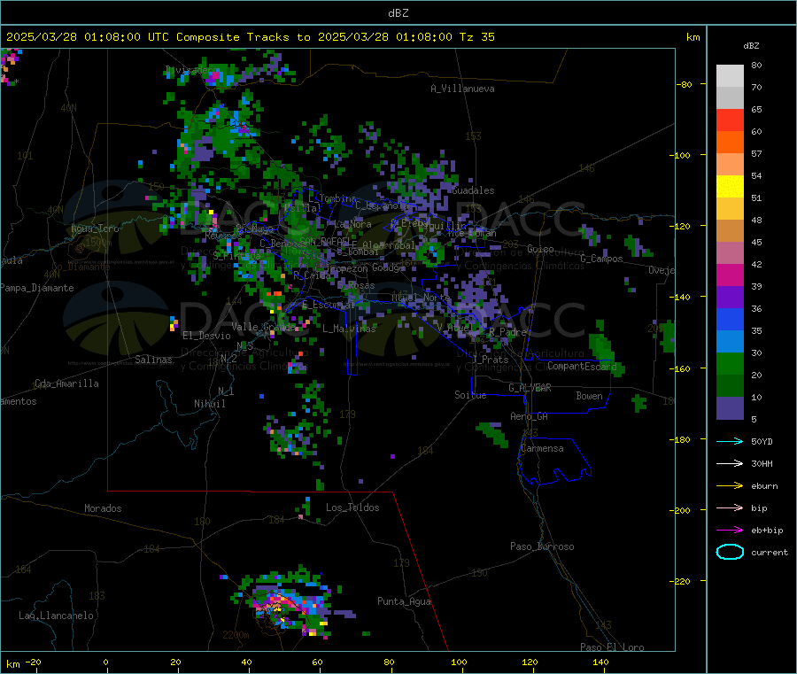Click the 'dBZ' title at the top
The width and height of the screenshot is (797, 674).
[398, 13]
